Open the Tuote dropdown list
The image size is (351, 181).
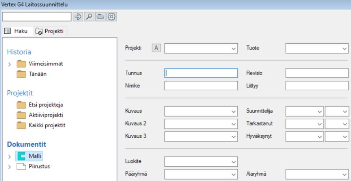[344, 48]
